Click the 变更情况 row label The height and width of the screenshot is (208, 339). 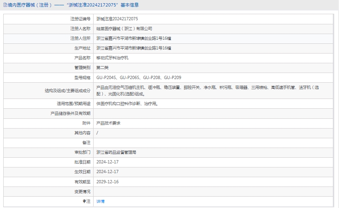click(x=82, y=191)
